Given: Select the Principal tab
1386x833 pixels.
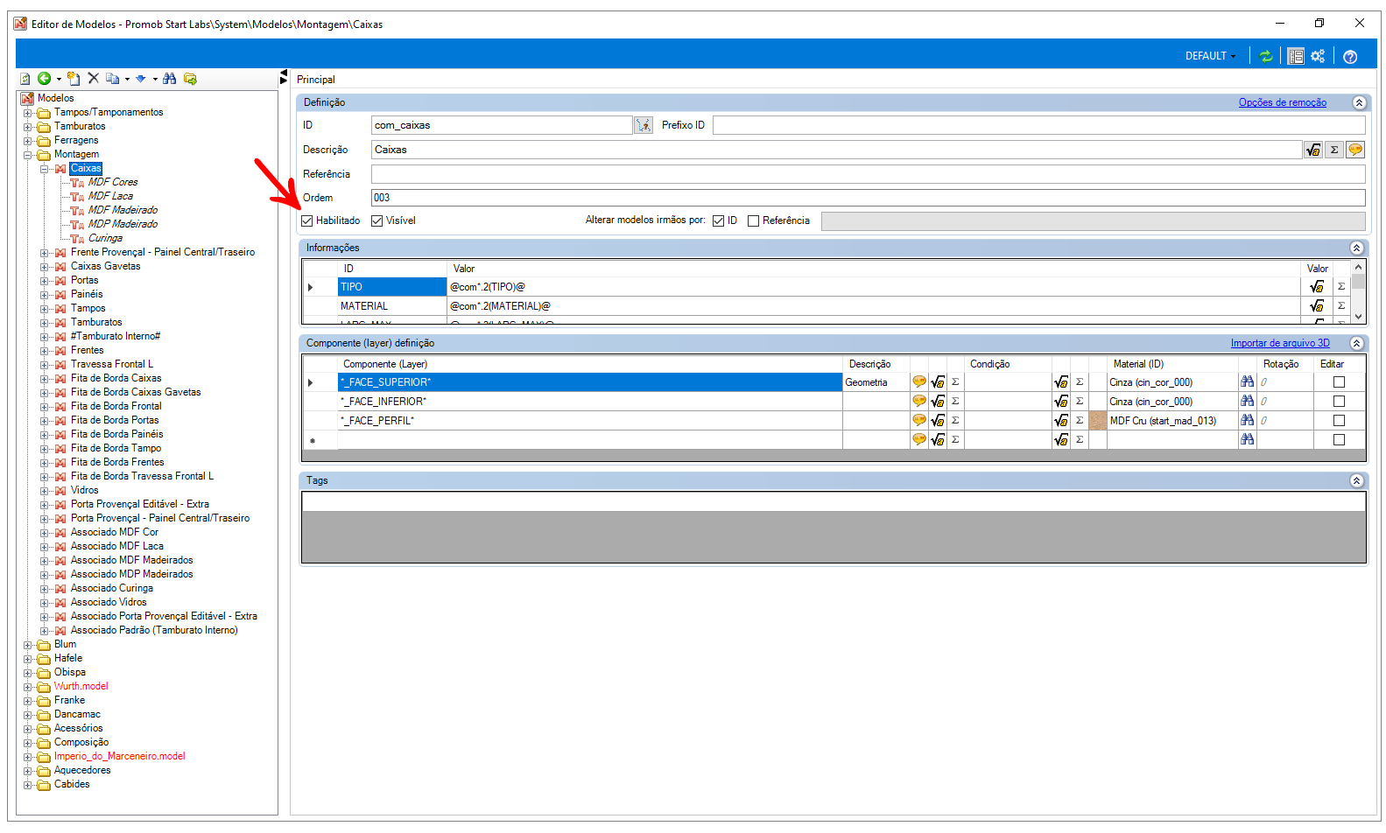Looking at the screenshot, I should tap(316, 80).
